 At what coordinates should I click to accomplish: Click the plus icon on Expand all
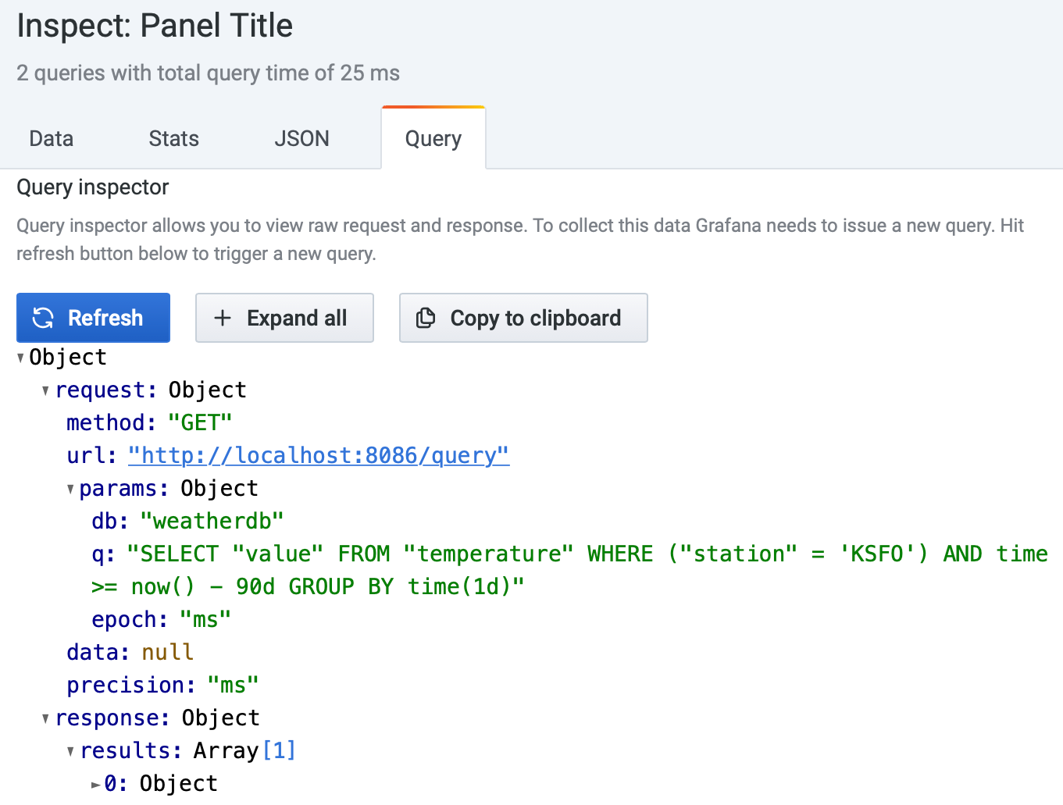click(x=223, y=318)
